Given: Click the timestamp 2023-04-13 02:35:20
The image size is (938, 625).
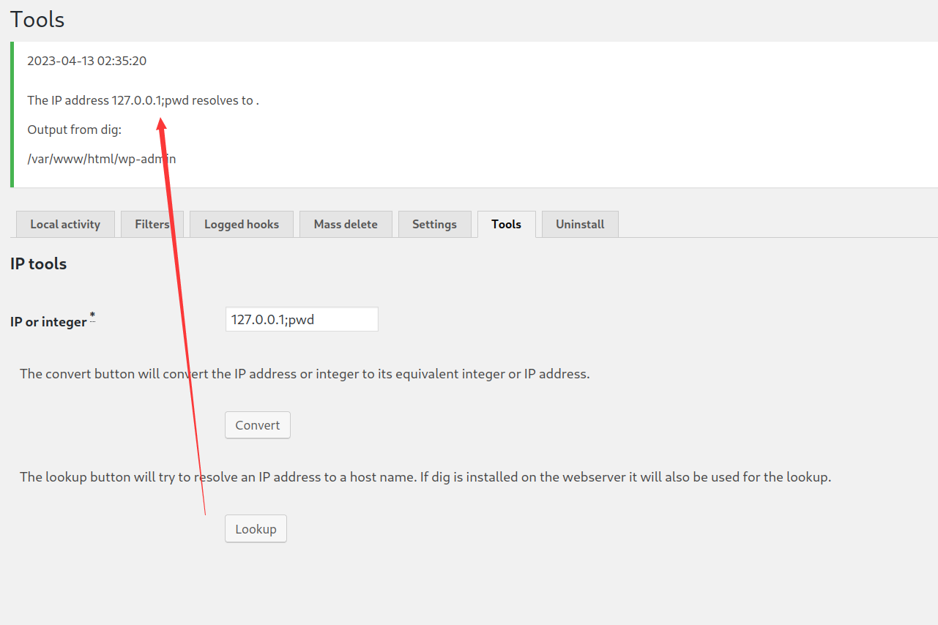Looking at the screenshot, I should pyautogui.click(x=86, y=61).
